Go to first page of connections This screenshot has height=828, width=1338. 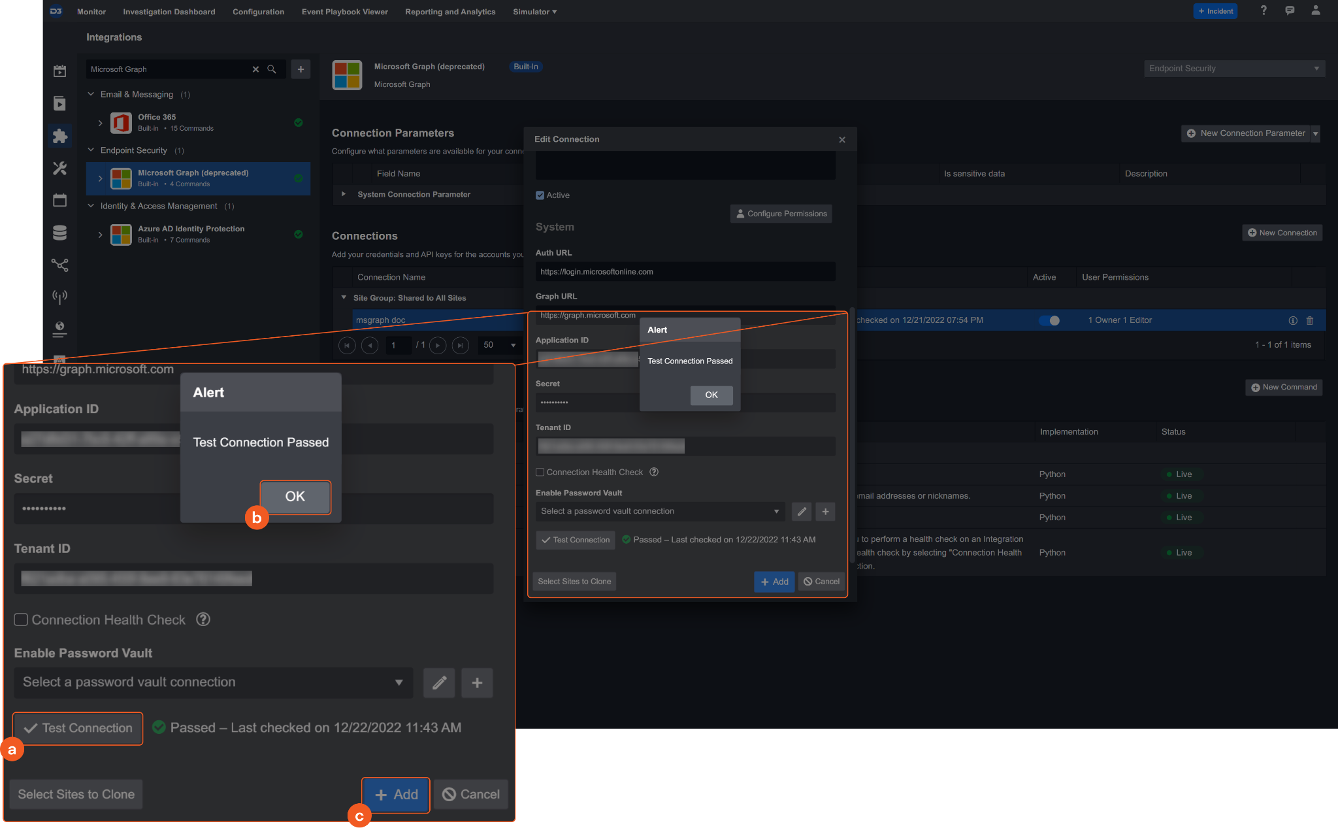click(x=347, y=345)
